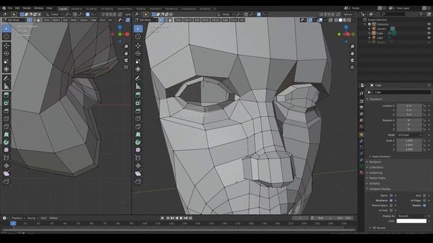Expand the Delta Transform panel
This screenshot has height=243, width=433.
click(381, 157)
